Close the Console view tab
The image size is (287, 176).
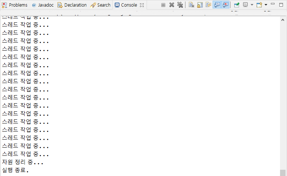142,5
